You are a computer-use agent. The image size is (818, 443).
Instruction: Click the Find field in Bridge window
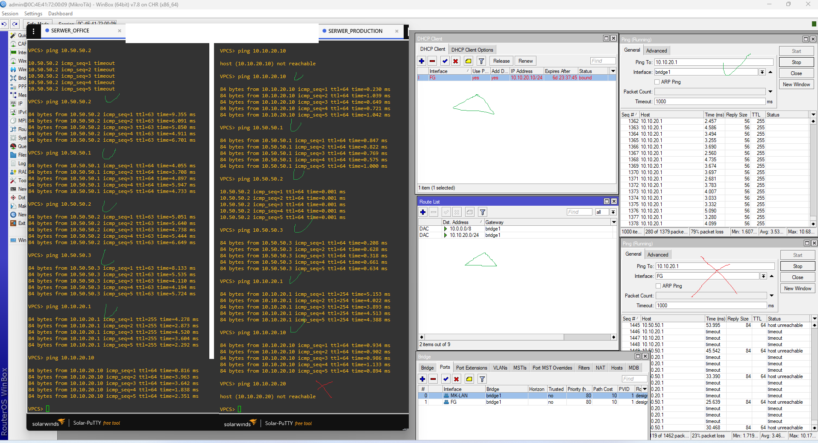click(x=634, y=379)
